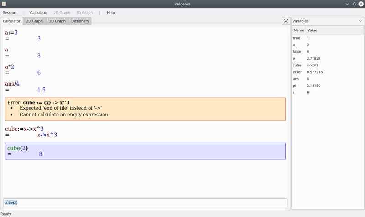The width and height of the screenshot is (365, 217).
Task: Select the 'cube' function variable row
Action: click(328, 65)
